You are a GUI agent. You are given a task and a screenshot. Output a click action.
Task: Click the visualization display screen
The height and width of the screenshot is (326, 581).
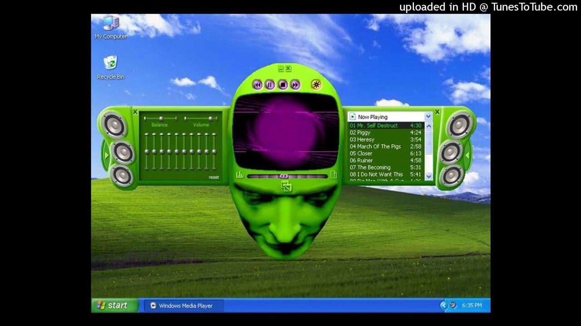[286, 131]
